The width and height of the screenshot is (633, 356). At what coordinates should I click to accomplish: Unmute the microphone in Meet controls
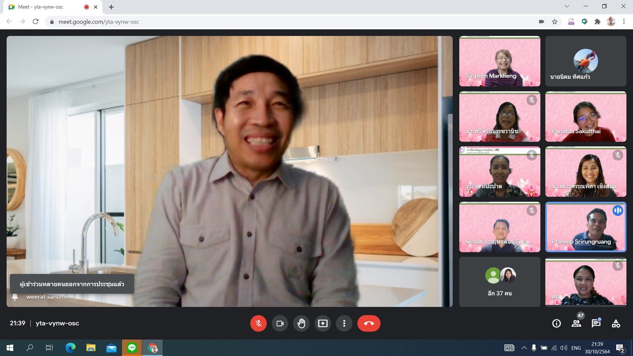point(258,323)
